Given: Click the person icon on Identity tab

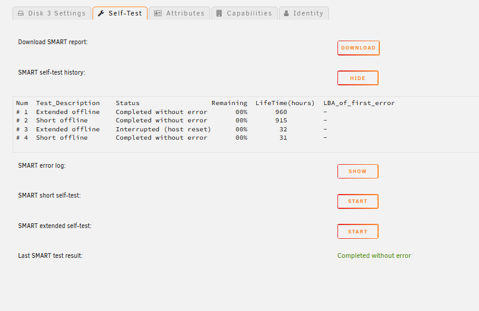Looking at the screenshot, I should pos(286,13).
